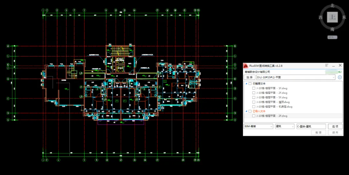The height and width of the screenshot is (175, 349).
Task: Check the 已导入文件 group checkbox
Action: [x=250, y=111]
